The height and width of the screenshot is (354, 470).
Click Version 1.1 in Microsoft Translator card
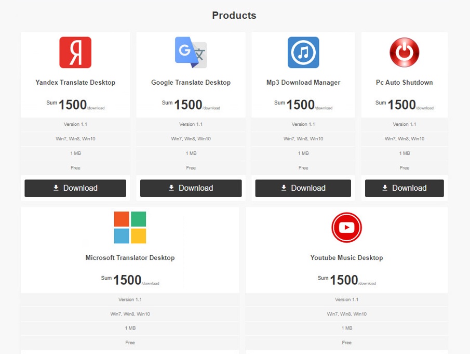click(130, 299)
